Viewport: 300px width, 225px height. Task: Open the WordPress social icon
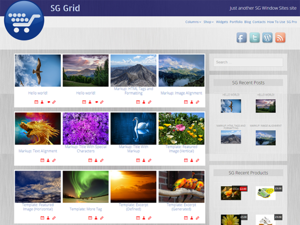click(x=267, y=38)
